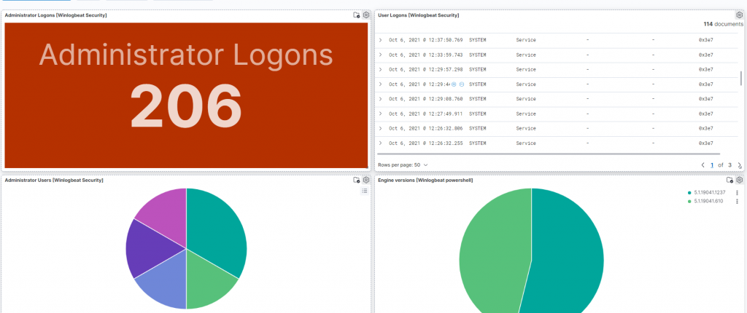The image size is (747, 313).
Task: Expand the 12:29:08.760 log row
Action: click(380, 99)
